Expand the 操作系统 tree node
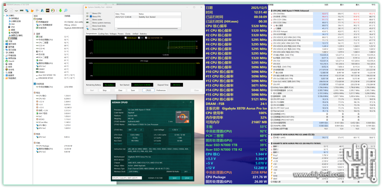The height and width of the screenshot is (188, 382). click(x=4, y=44)
